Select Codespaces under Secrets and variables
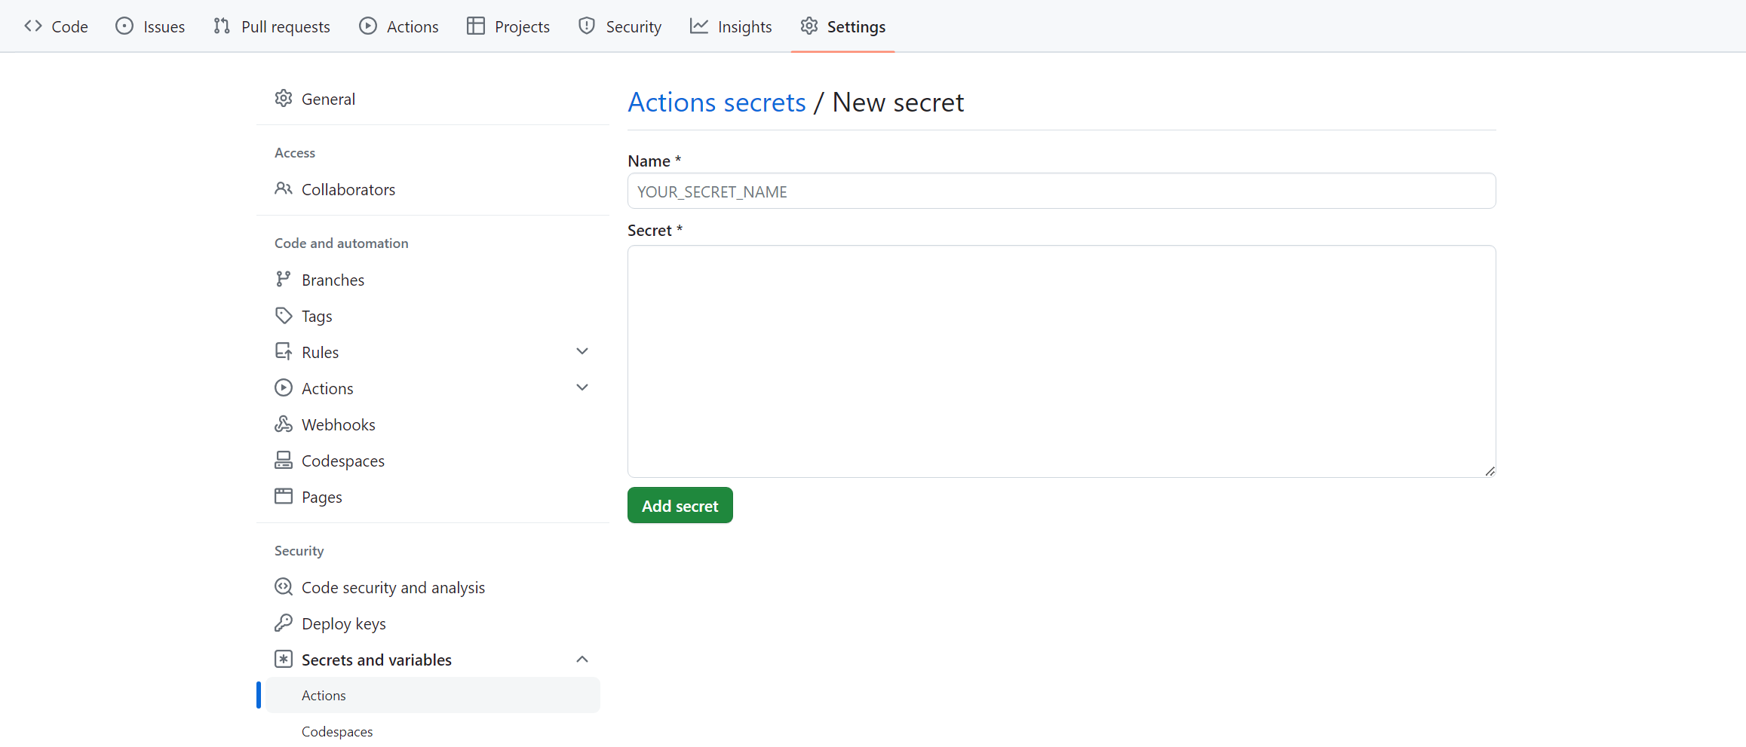 [337, 731]
